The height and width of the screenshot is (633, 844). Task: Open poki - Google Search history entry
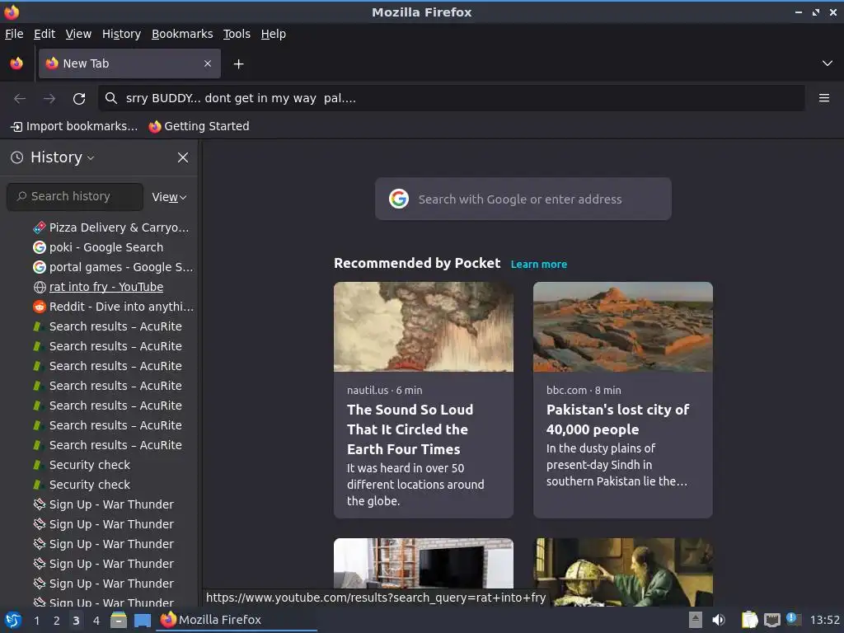click(x=99, y=247)
